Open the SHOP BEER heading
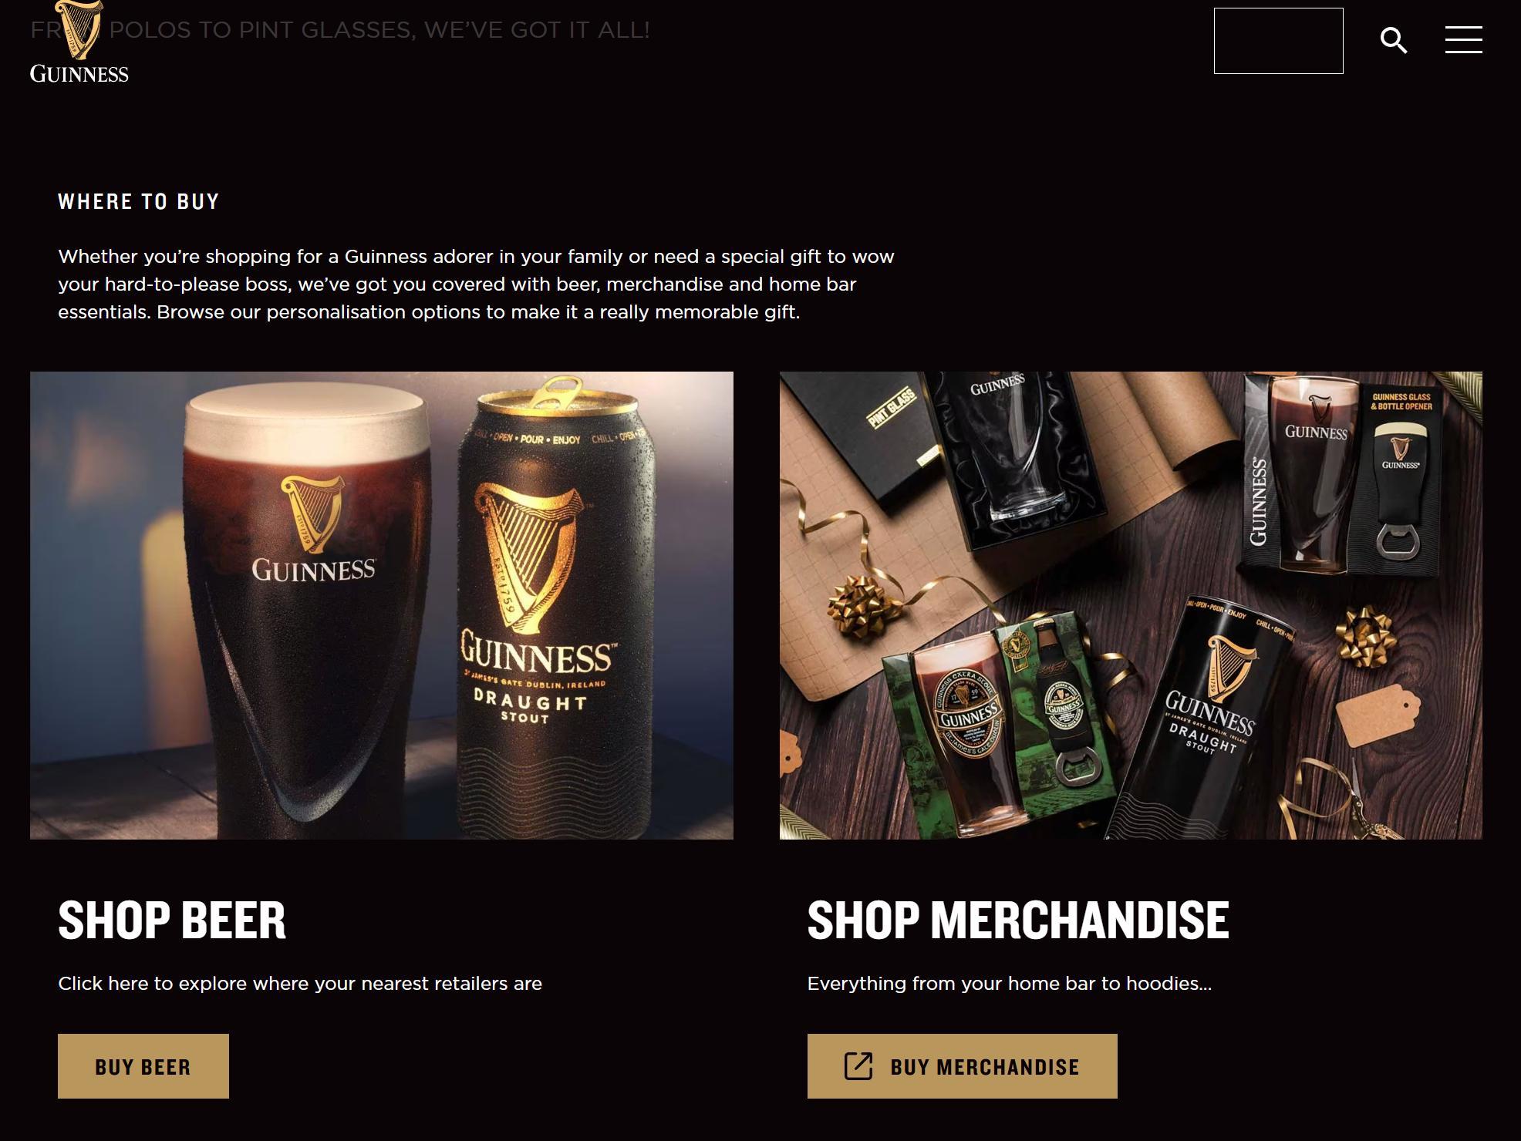 coord(172,920)
